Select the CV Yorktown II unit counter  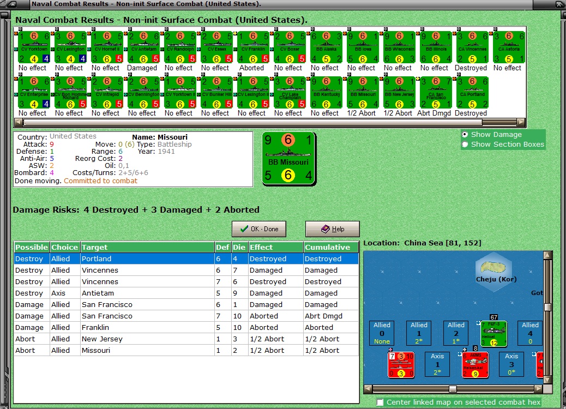pos(180,93)
